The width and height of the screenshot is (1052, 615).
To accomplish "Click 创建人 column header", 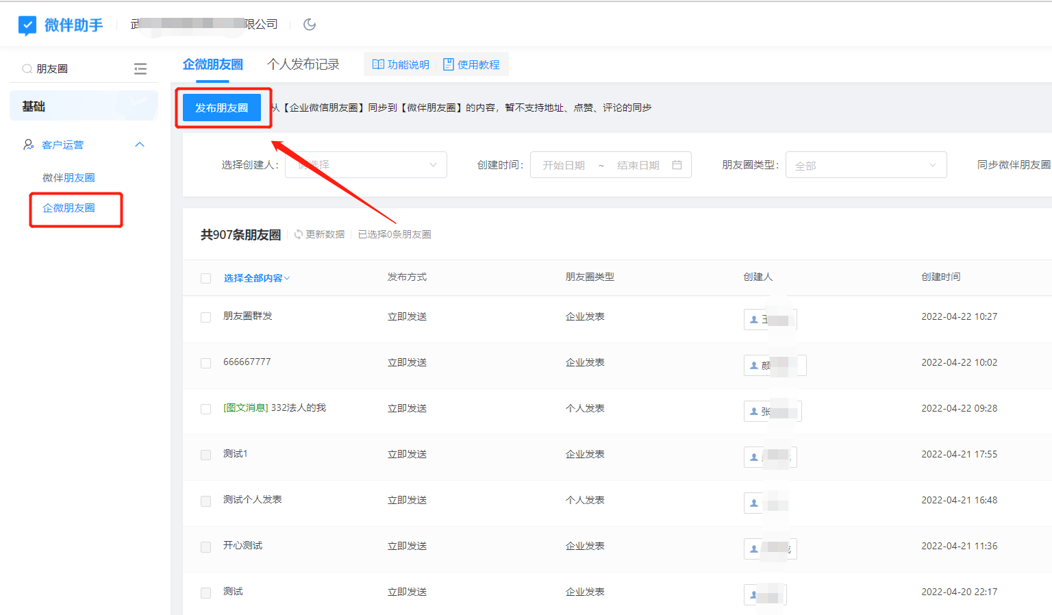I will [758, 277].
